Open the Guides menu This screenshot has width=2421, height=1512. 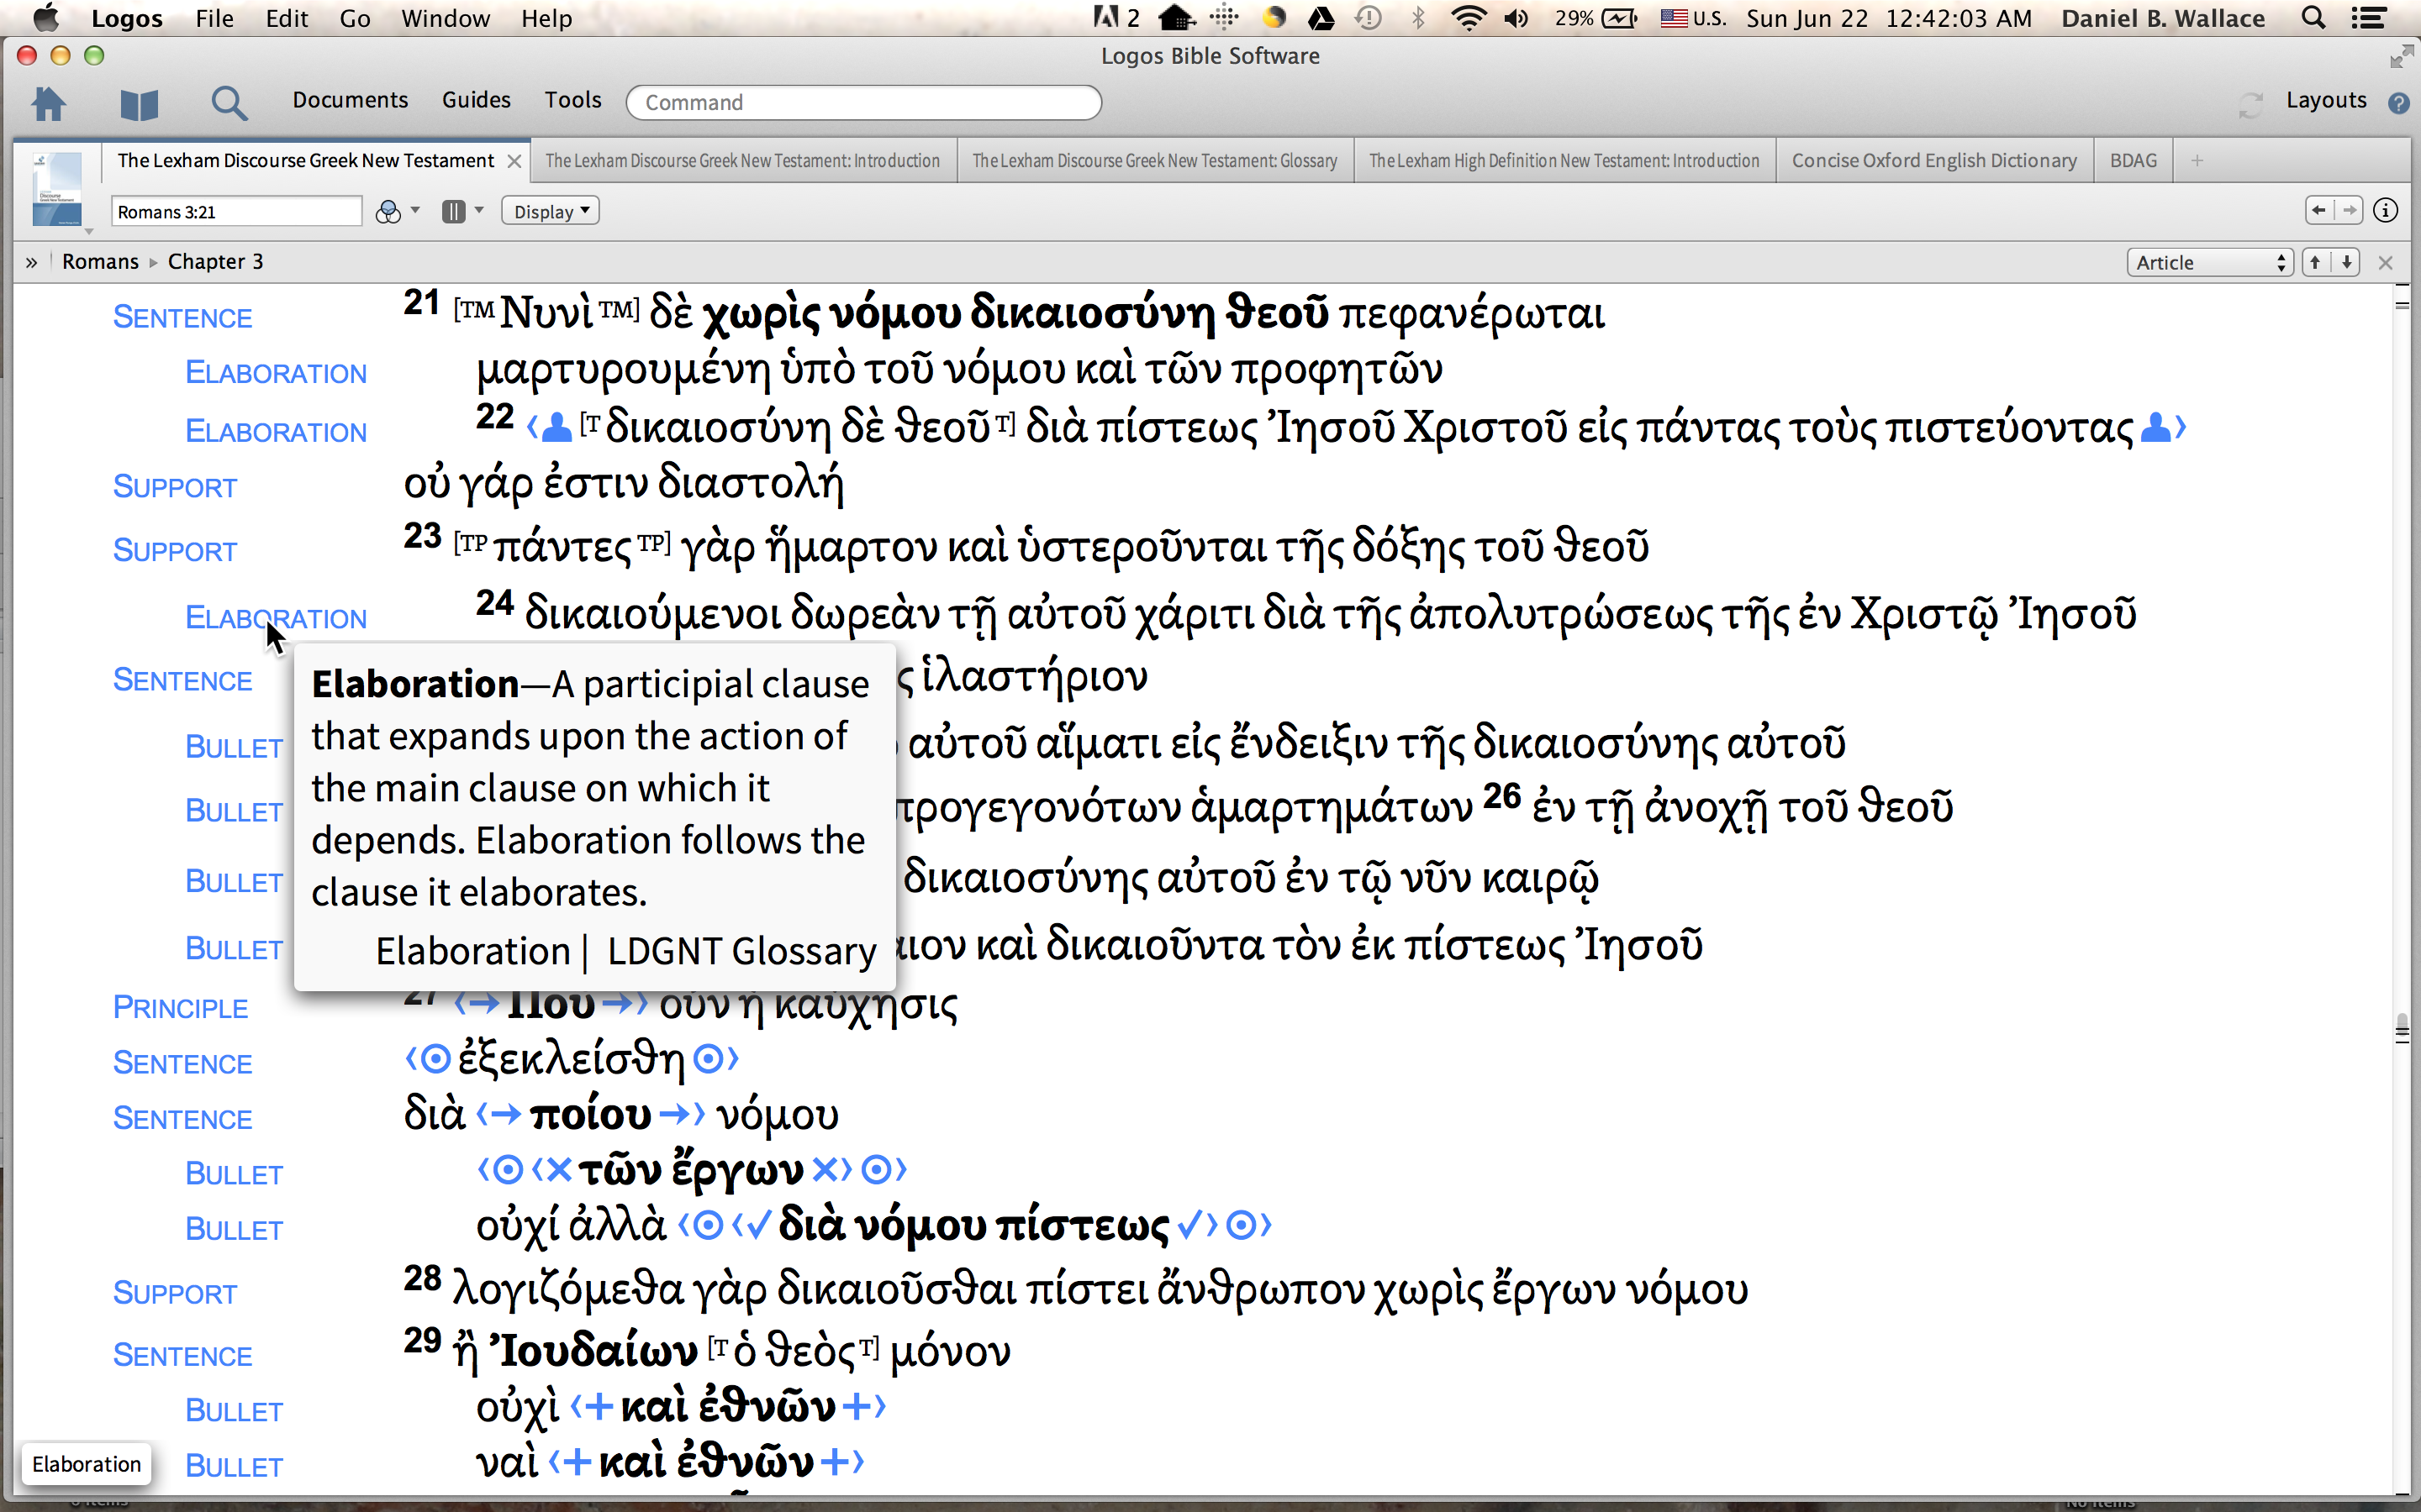pyautogui.click(x=476, y=100)
